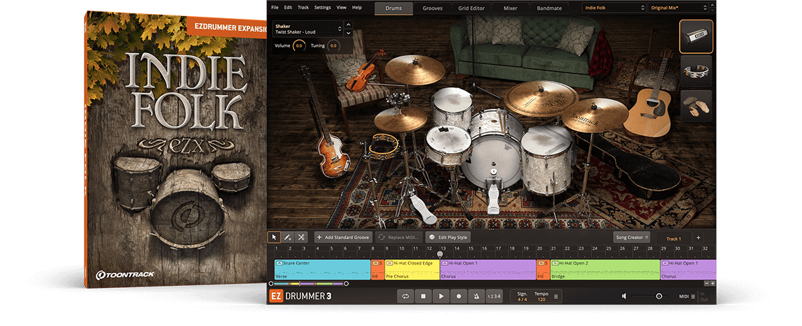The height and width of the screenshot is (326, 802).
Task: Open the Indie Folk library dropdown
Action: [614, 7]
